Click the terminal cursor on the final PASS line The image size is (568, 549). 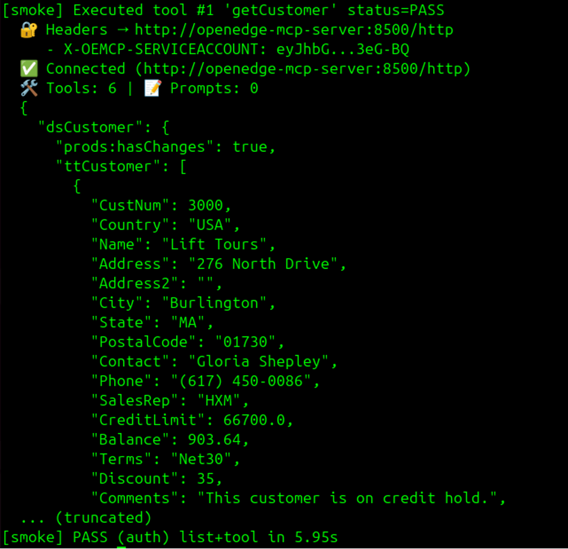[121, 538]
